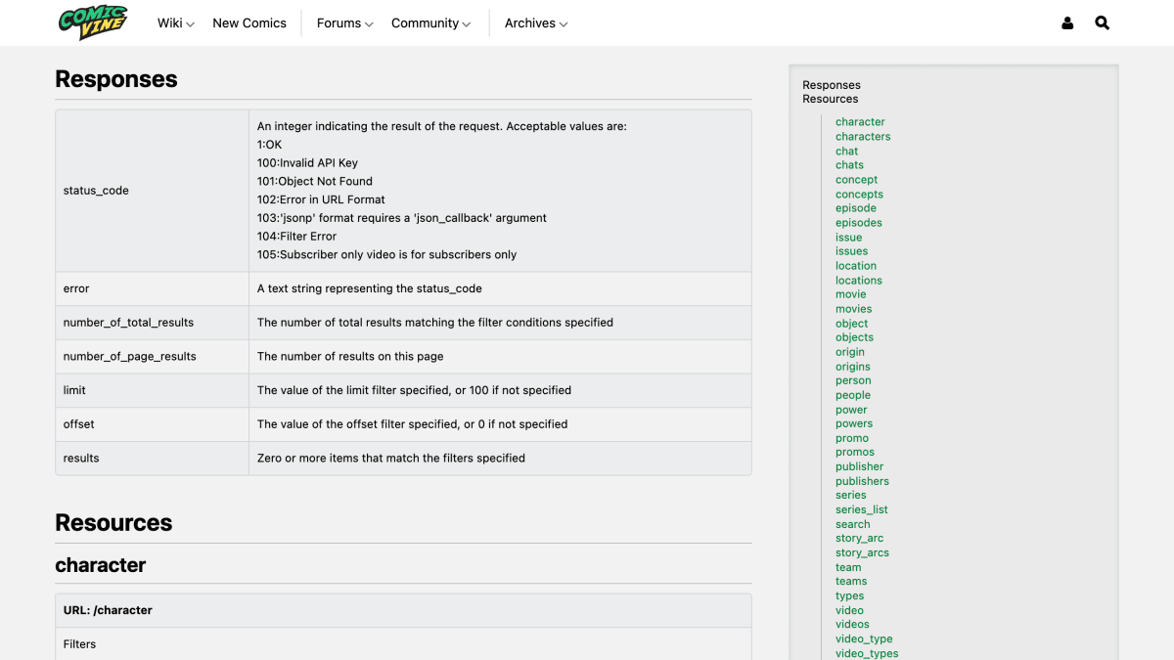
Task: Open the team sidebar link
Action: pos(848,567)
